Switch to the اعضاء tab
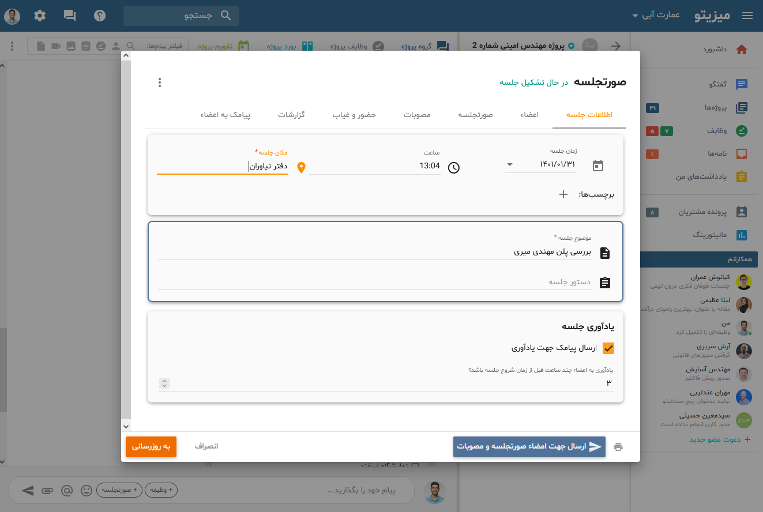This screenshot has width=763, height=512. click(x=529, y=115)
